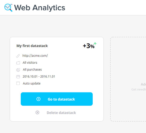This screenshot has width=146, height=133.
Task: Click the +3% growth indicator
Action: 89,46
